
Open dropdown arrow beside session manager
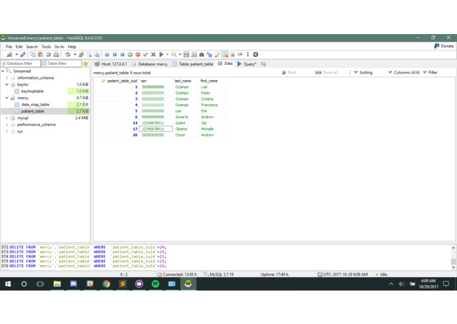16,54
